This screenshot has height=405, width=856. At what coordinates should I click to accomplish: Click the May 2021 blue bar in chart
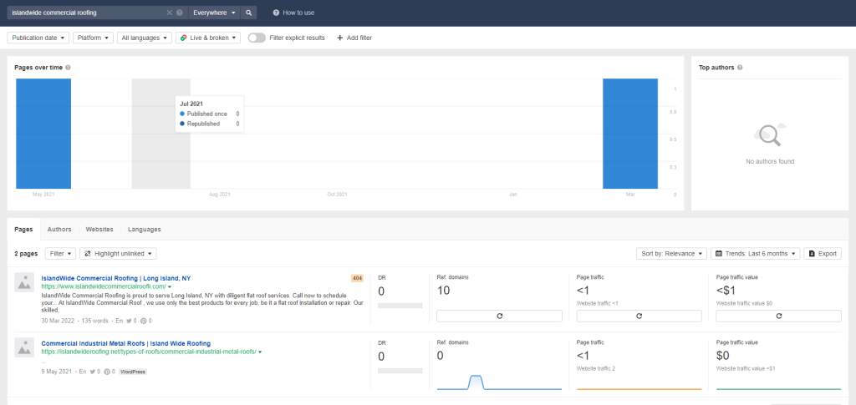[43, 134]
